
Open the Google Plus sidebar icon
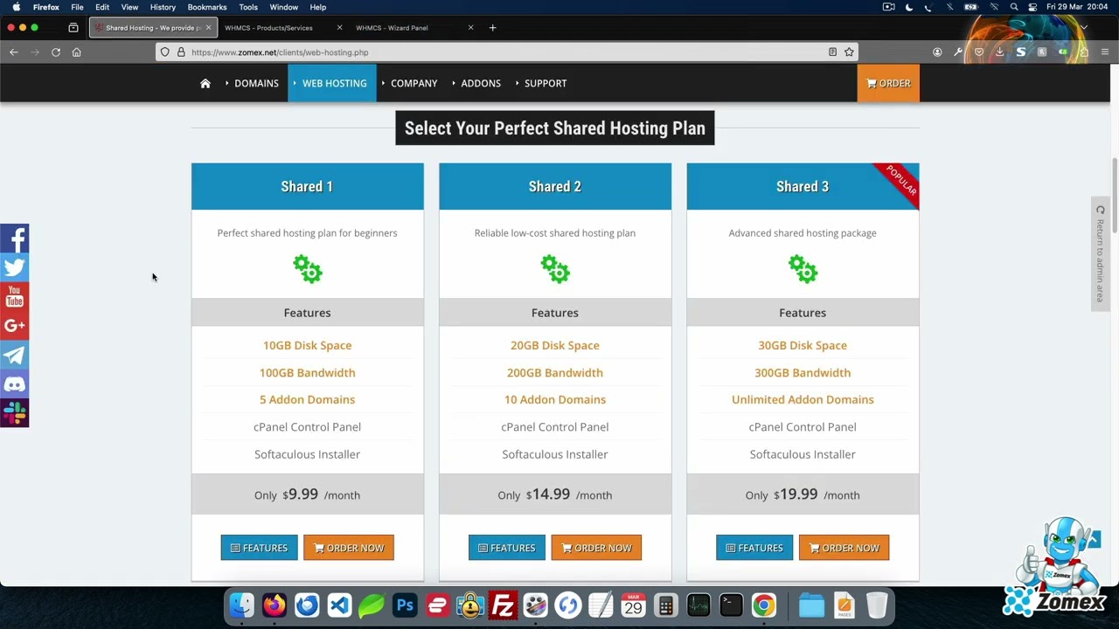click(x=14, y=326)
